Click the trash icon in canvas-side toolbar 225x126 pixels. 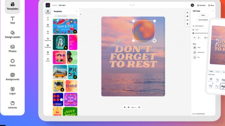coord(187,24)
